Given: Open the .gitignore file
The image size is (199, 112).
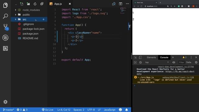Looking at the screenshot, I should (28, 24).
